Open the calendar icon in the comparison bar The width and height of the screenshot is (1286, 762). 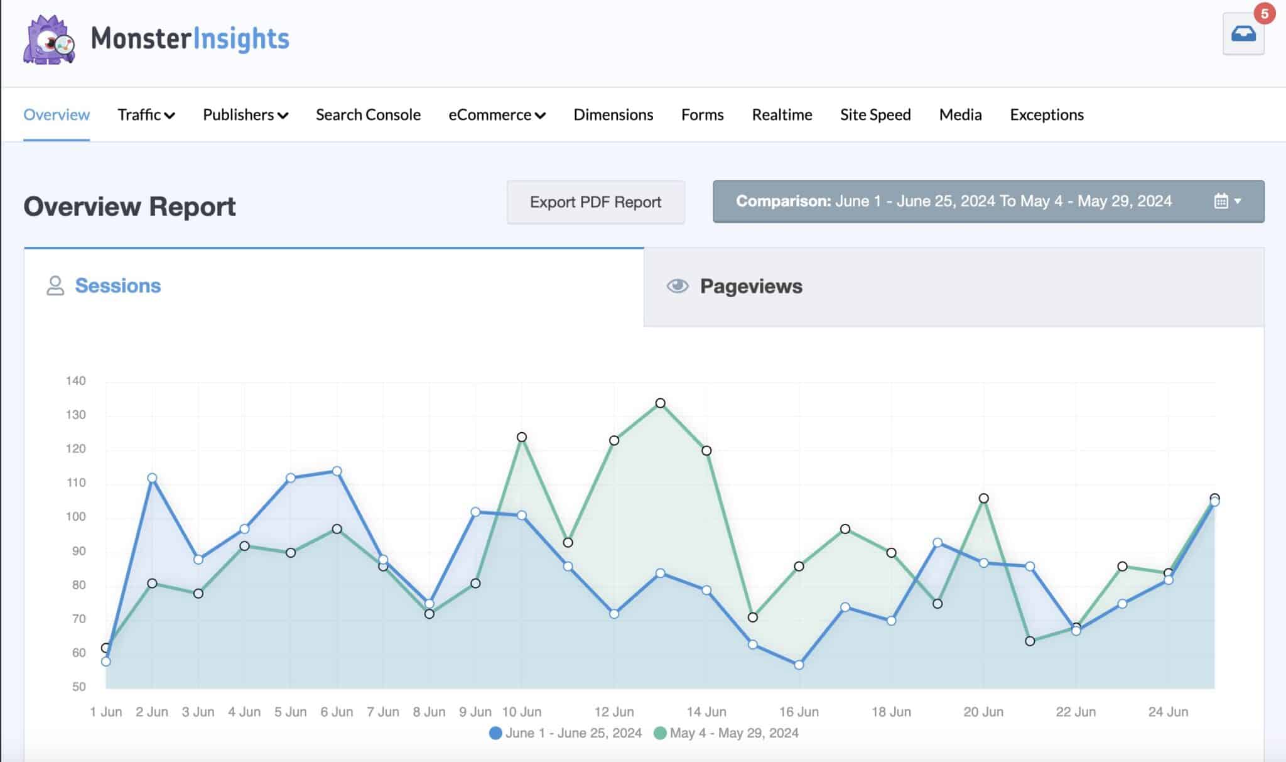coord(1219,202)
